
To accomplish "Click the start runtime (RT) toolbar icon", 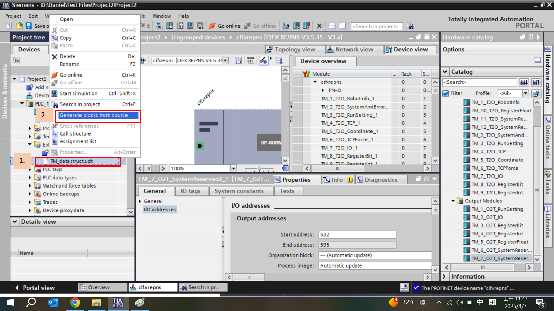I will pyautogui.click(x=200, y=26).
